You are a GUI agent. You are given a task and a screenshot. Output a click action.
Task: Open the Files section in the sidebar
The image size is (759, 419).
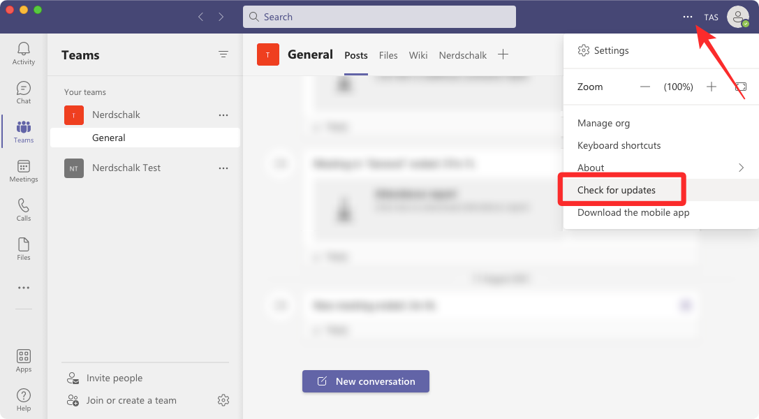click(23, 249)
